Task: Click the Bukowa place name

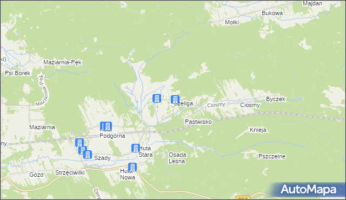Action: (272, 13)
